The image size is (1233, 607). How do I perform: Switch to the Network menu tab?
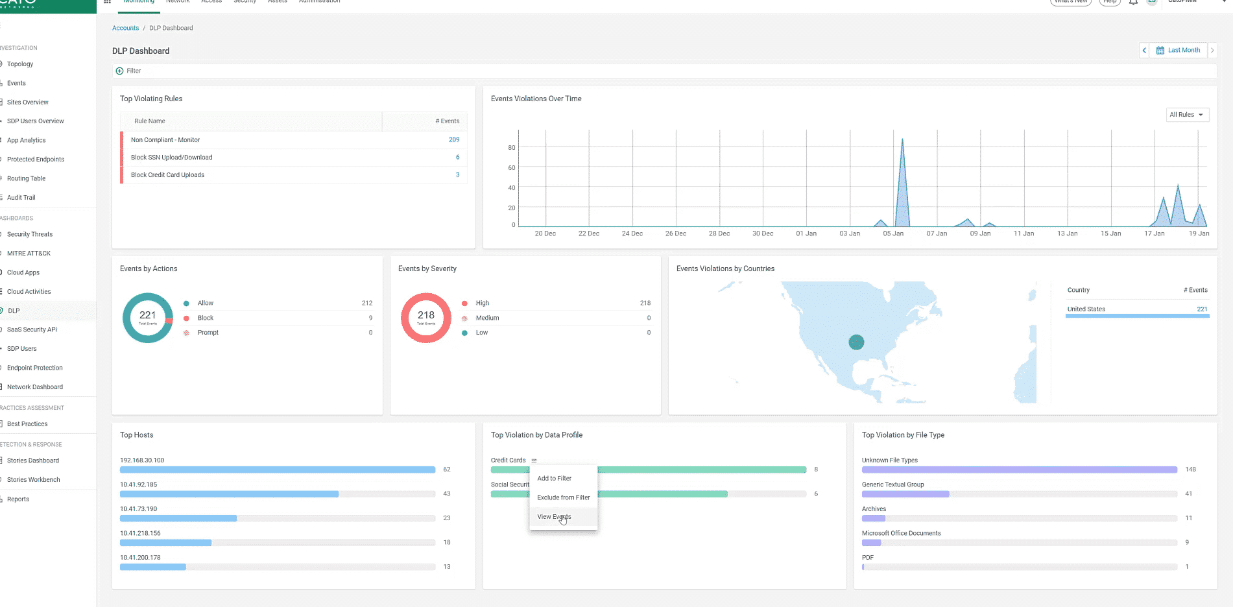[178, 2]
